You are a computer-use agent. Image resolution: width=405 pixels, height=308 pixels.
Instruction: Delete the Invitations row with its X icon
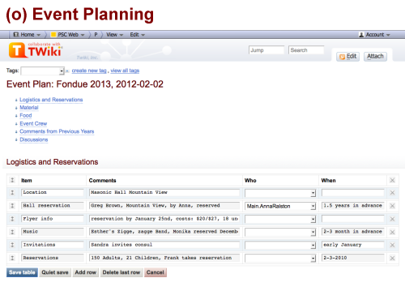[392, 245]
